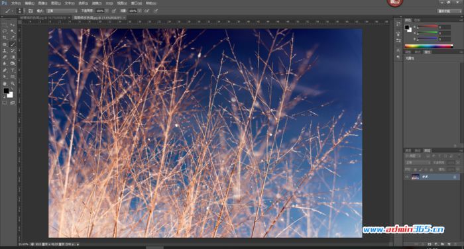
Task: Select the Brush tool in toolbox
Action: (13, 44)
